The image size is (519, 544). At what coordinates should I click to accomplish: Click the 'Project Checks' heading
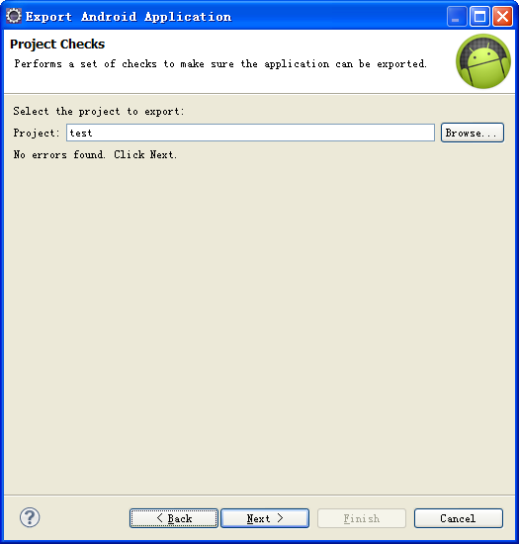[x=57, y=45]
